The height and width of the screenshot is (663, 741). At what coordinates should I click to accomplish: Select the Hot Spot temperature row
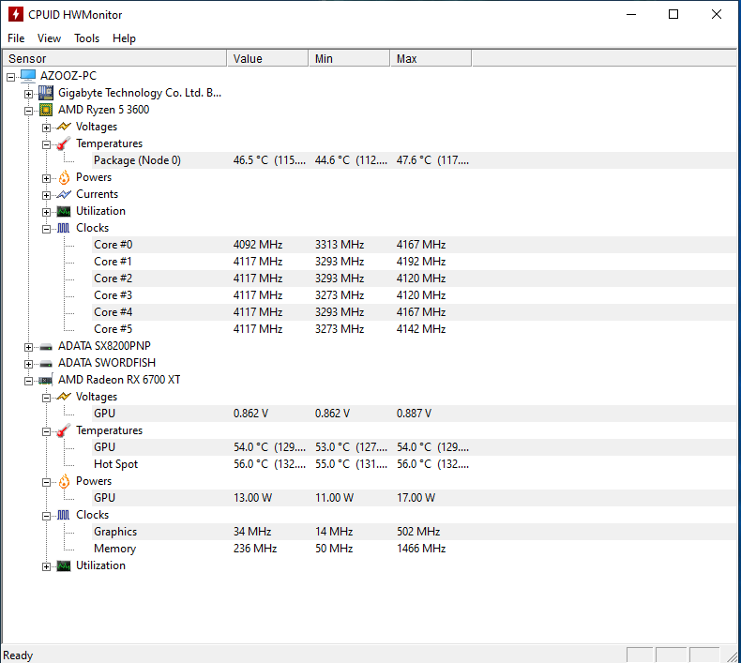point(416,464)
